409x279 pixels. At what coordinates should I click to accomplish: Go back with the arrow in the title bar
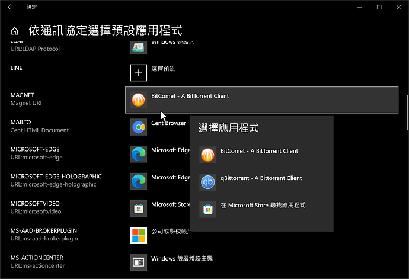point(11,7)
